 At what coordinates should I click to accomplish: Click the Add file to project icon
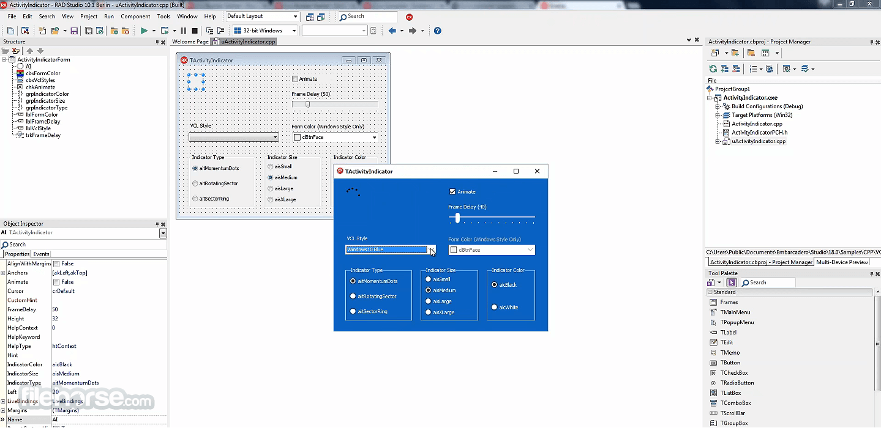(114, 31)
